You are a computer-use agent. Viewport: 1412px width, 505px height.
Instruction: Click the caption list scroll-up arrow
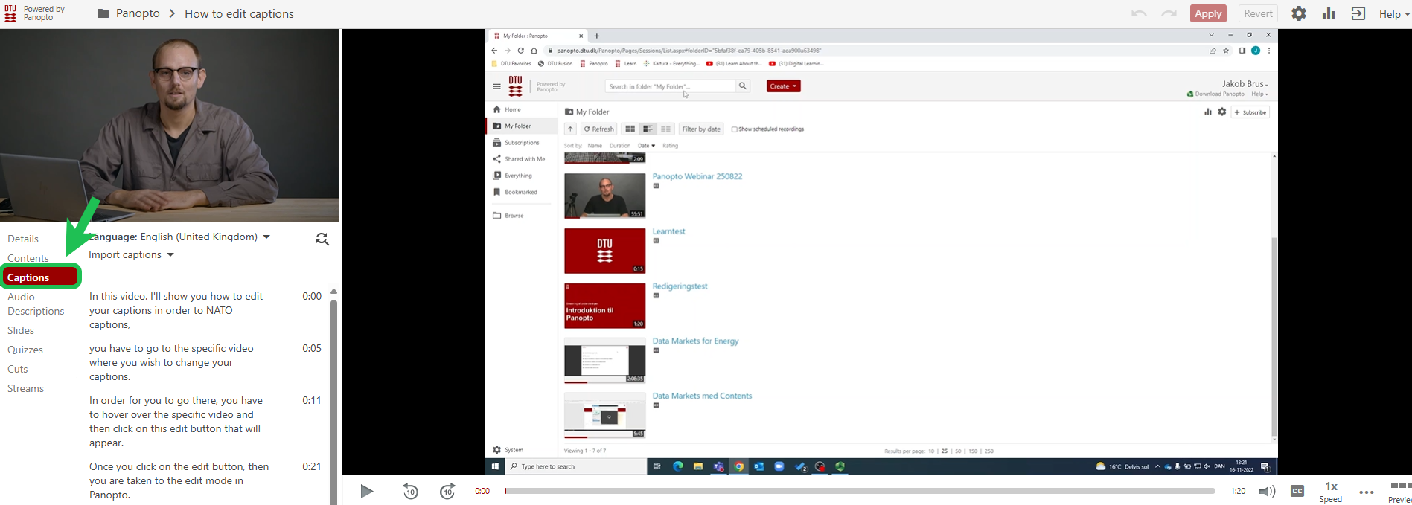333,292
